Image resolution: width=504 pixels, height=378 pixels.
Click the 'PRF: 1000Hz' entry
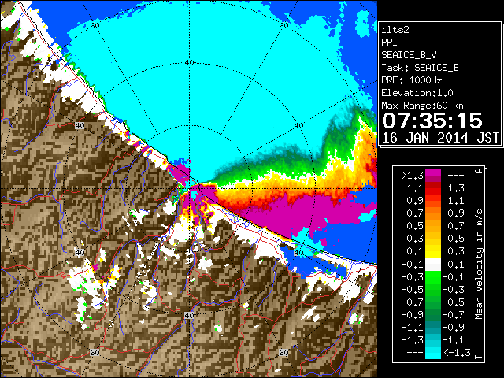click(x=412, y=80)
